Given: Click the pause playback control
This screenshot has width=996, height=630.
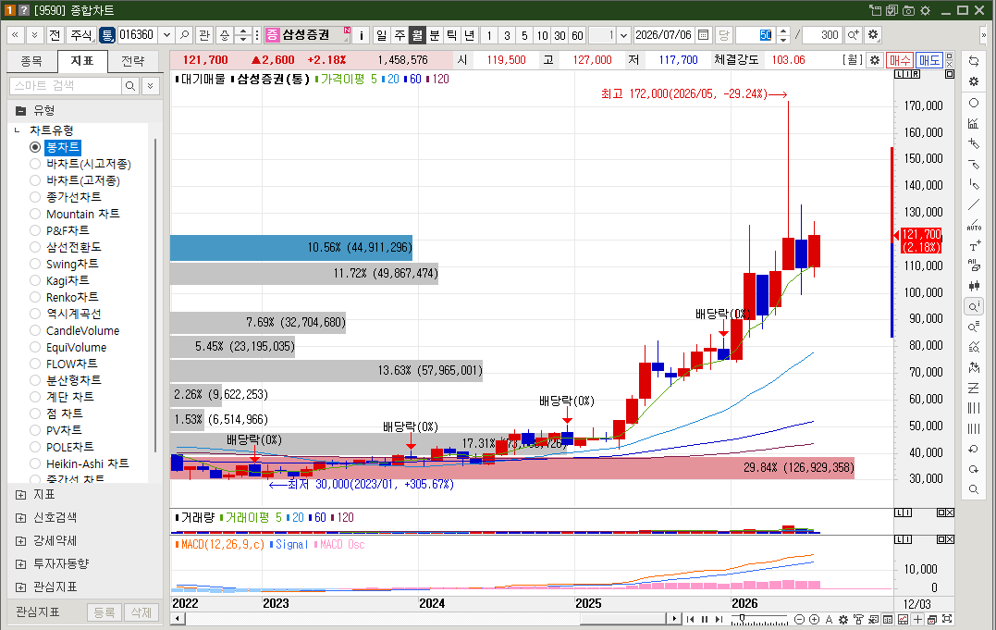Looking at the screenshot, I should pos(705,619).
